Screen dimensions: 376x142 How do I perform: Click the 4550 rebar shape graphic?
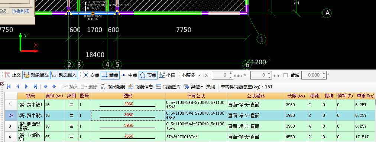click(x=128, y=137)
